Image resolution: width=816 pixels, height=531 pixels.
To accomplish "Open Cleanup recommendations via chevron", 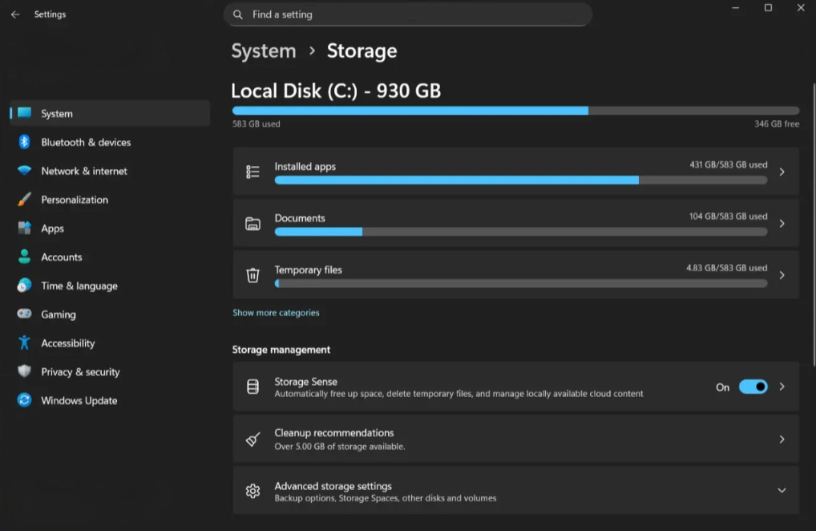I will point(782,440).
